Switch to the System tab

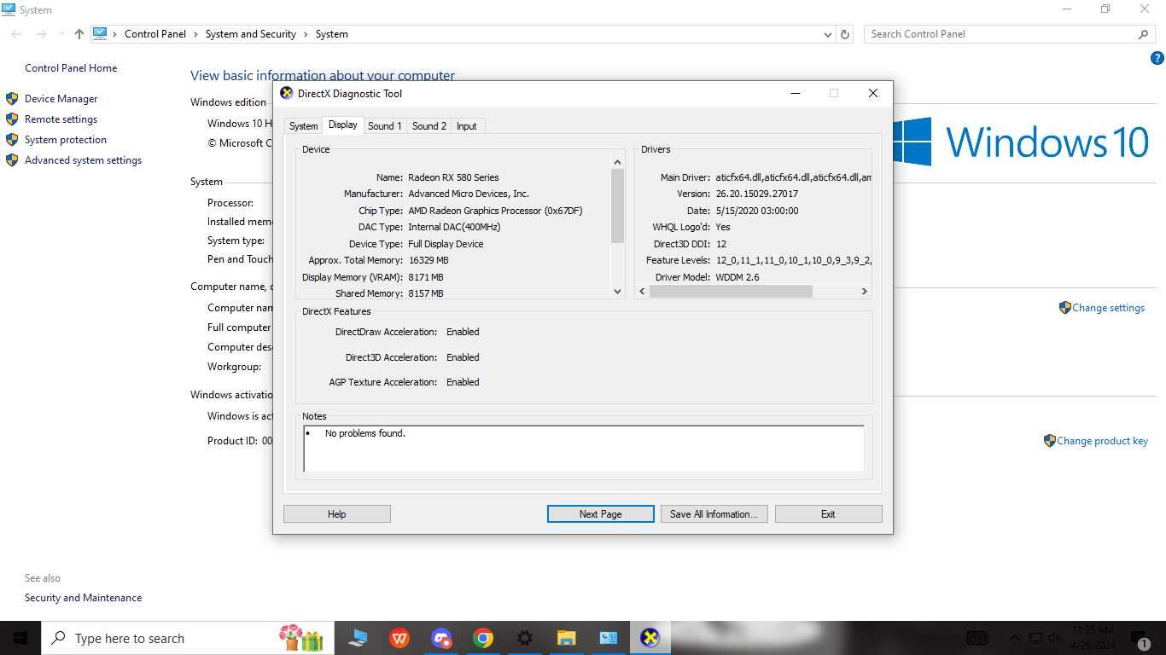coord(303,126)
